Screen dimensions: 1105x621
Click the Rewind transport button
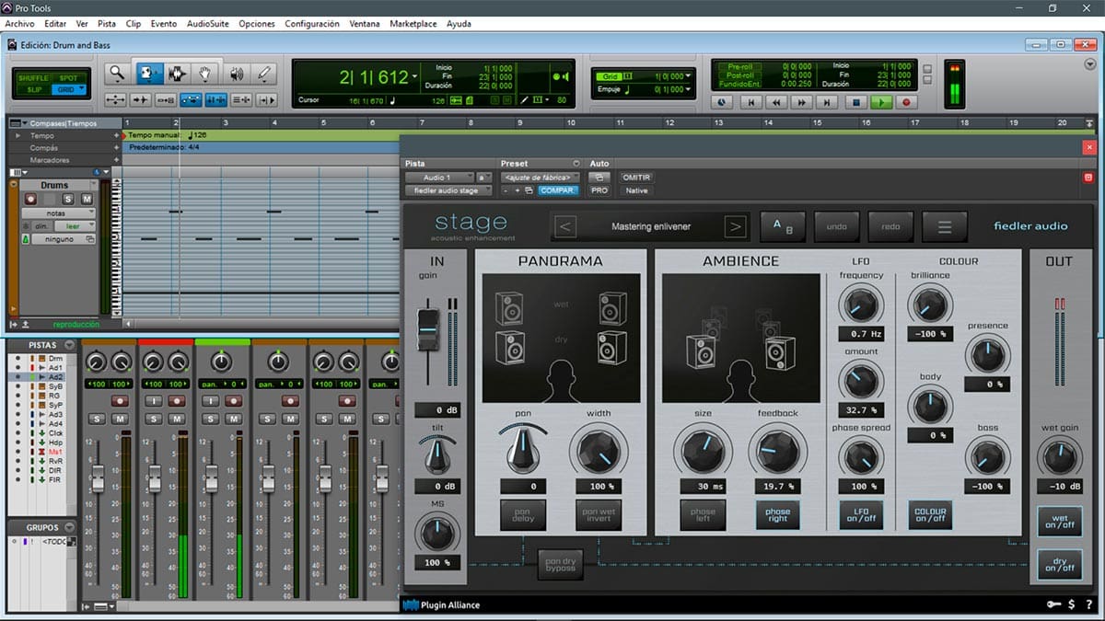tap(776, 103)
